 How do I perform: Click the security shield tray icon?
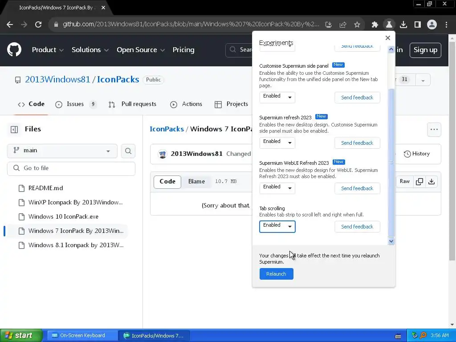(415, 335)
